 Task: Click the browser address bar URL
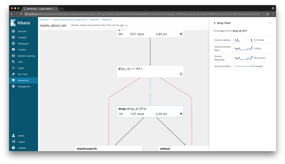(x=144, y=14)
